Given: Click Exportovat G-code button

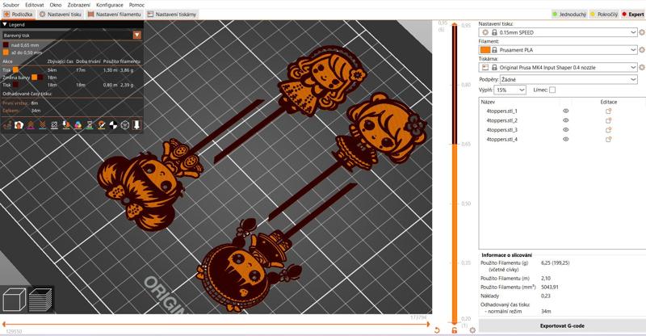Looking at the screenshot, I should [562, 325].
